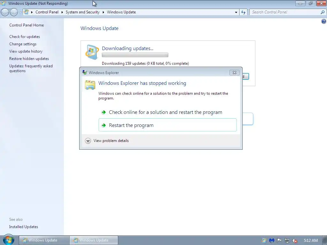
Task: Switch to second Windows Update taskbar button
Action: (x=94, y=240)
